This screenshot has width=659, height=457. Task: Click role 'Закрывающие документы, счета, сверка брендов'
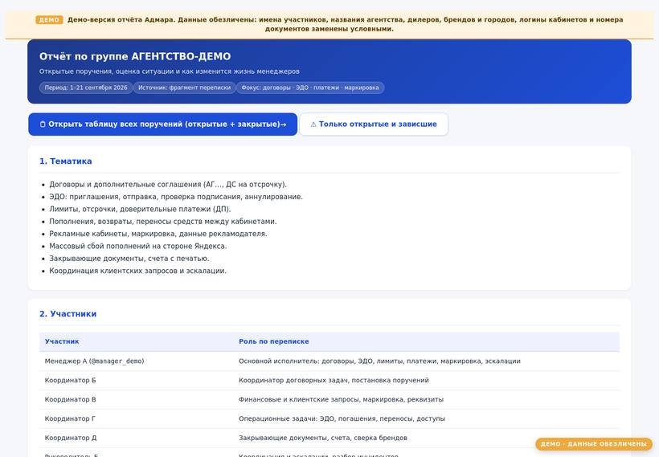323,438
